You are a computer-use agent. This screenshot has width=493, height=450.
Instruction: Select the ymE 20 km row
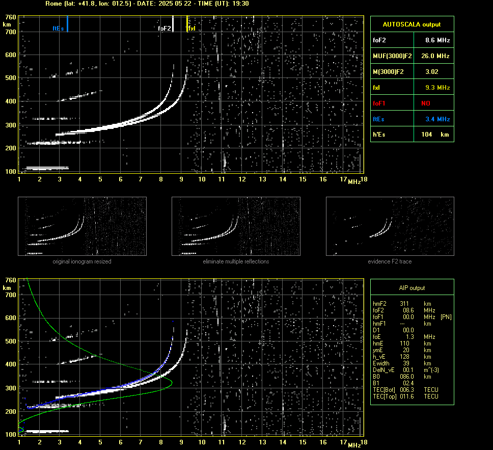point(402,350)
